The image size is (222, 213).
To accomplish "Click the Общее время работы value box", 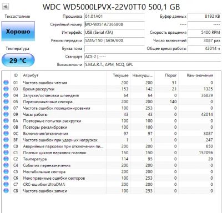I will 204,48.
